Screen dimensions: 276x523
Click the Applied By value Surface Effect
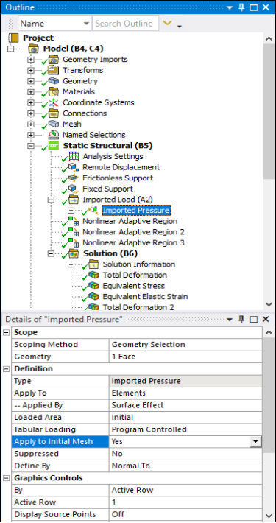click(185, 405)
